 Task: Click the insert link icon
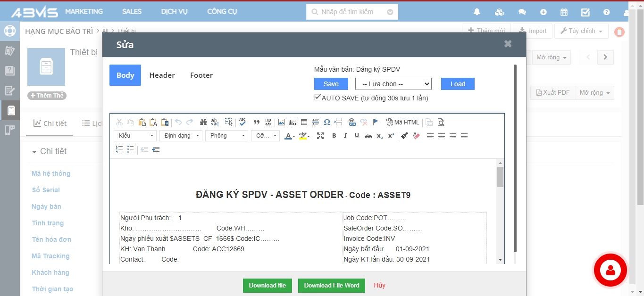point(352,122)
